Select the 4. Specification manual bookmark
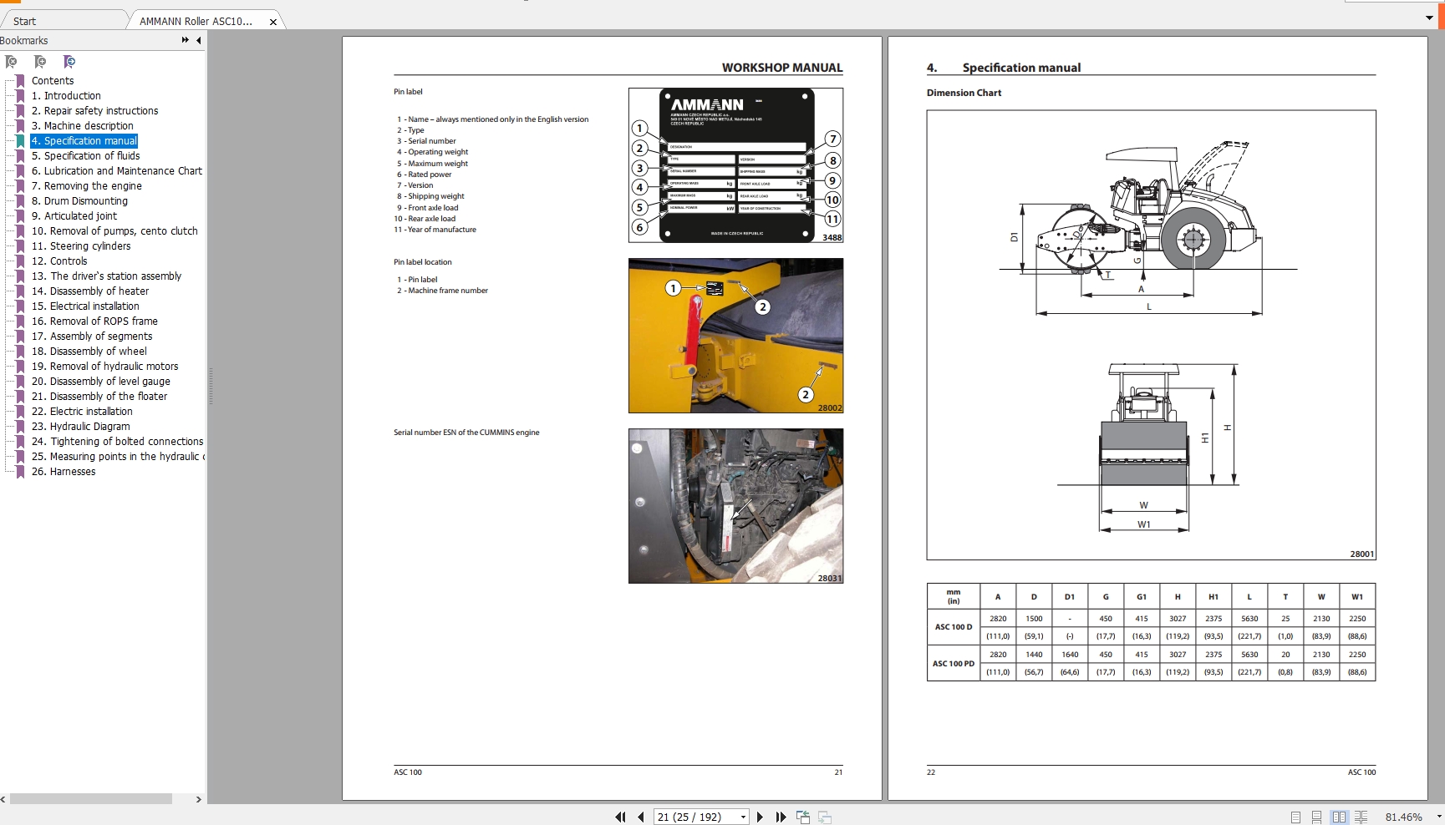1445x825 pixels. pyautogui.click(x=84, y=141)
